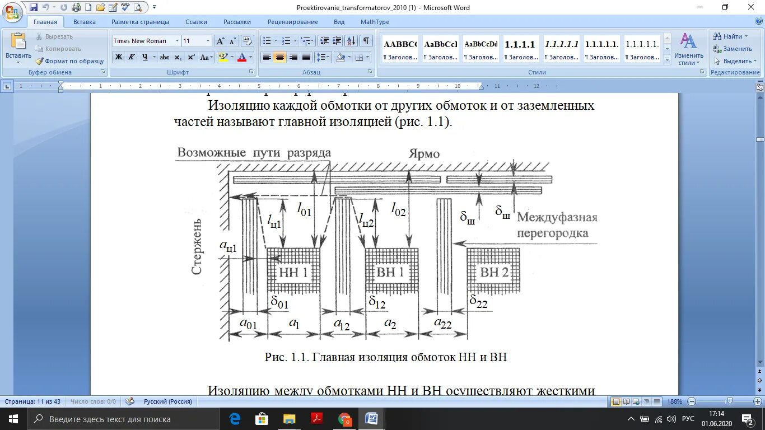The height and width of the screenshot is (430, 765).
Task: Expand the bullets list dropdown arrow
Action: tap(276, 41)
